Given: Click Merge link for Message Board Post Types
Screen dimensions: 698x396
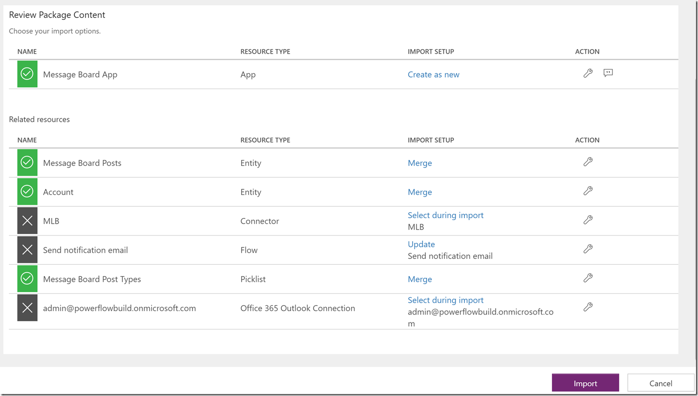Looking at the screenshot, I should pyautogui.click(x=420, y=279).
